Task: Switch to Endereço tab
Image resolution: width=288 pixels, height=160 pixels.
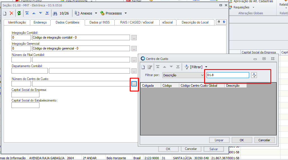Action: 40,22
